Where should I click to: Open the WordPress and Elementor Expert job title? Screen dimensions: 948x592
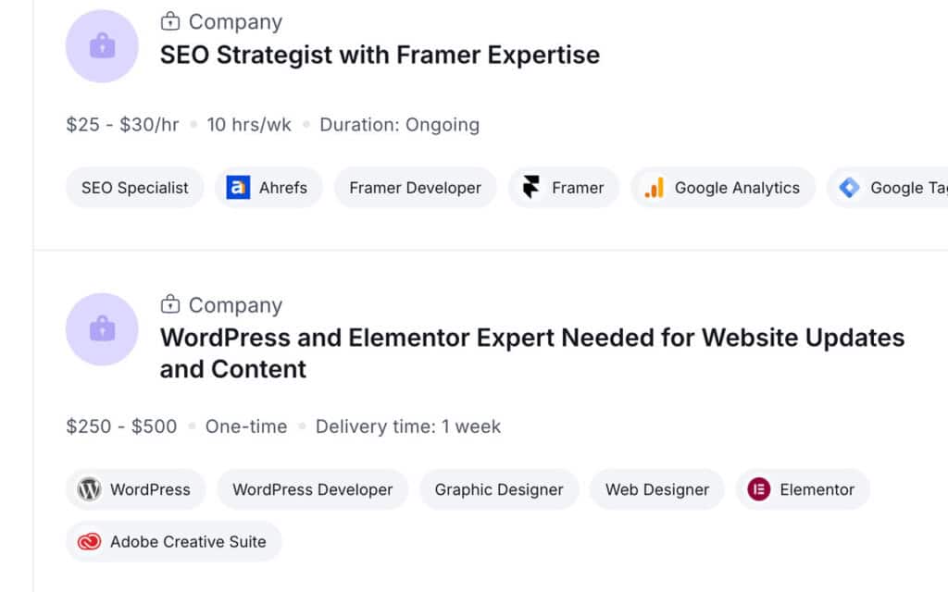coord(531,338)
